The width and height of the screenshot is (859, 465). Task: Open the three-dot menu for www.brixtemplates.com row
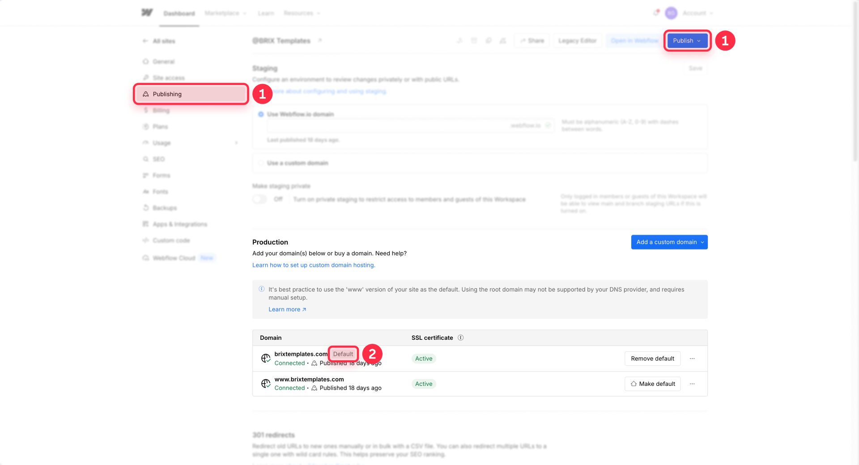coord(692,384)
